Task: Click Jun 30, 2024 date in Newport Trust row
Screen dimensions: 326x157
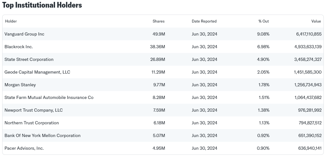Action: coord(204,110)
